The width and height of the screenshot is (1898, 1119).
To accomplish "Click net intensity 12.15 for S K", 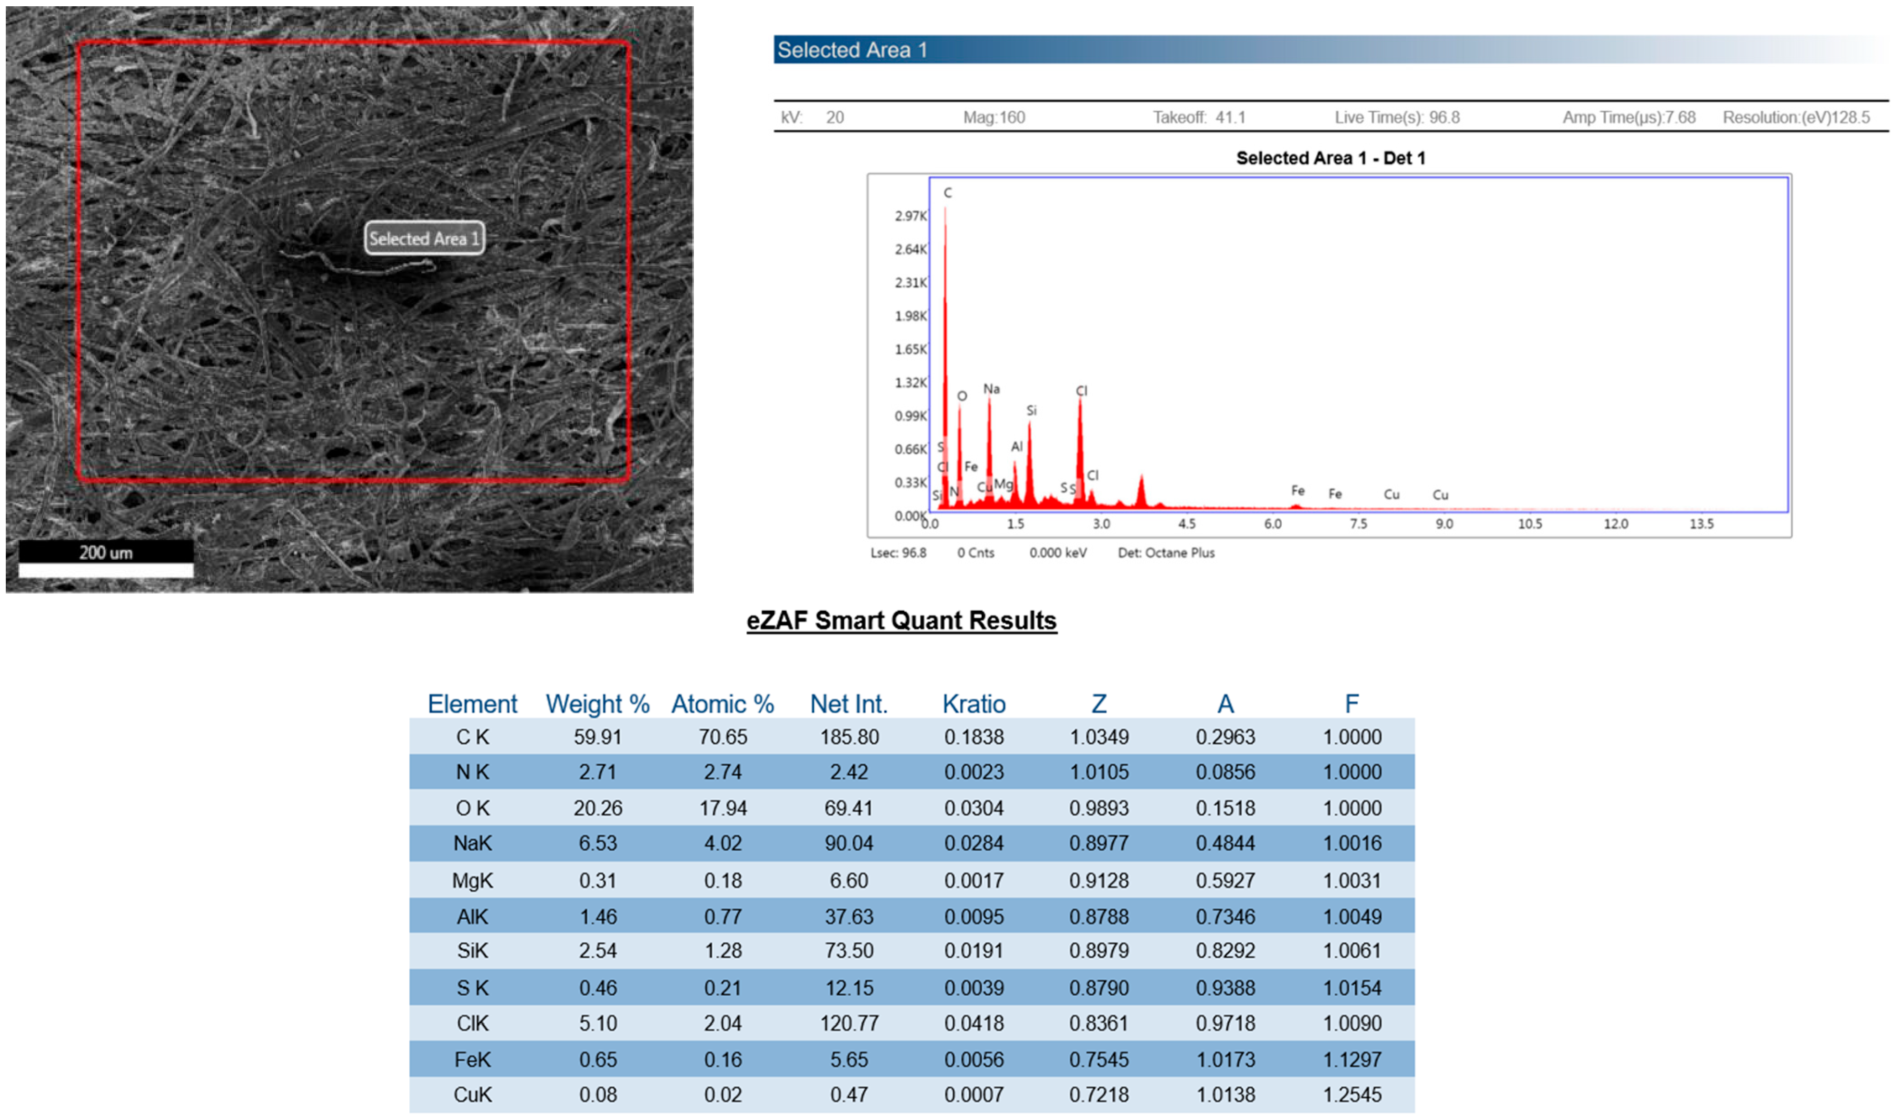I will click(849, 988).
